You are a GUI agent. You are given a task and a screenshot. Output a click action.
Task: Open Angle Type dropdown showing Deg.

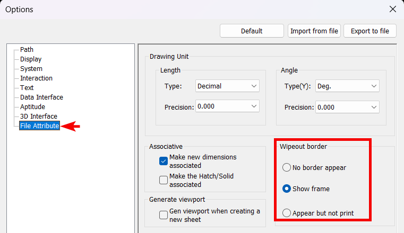point(347,86)
